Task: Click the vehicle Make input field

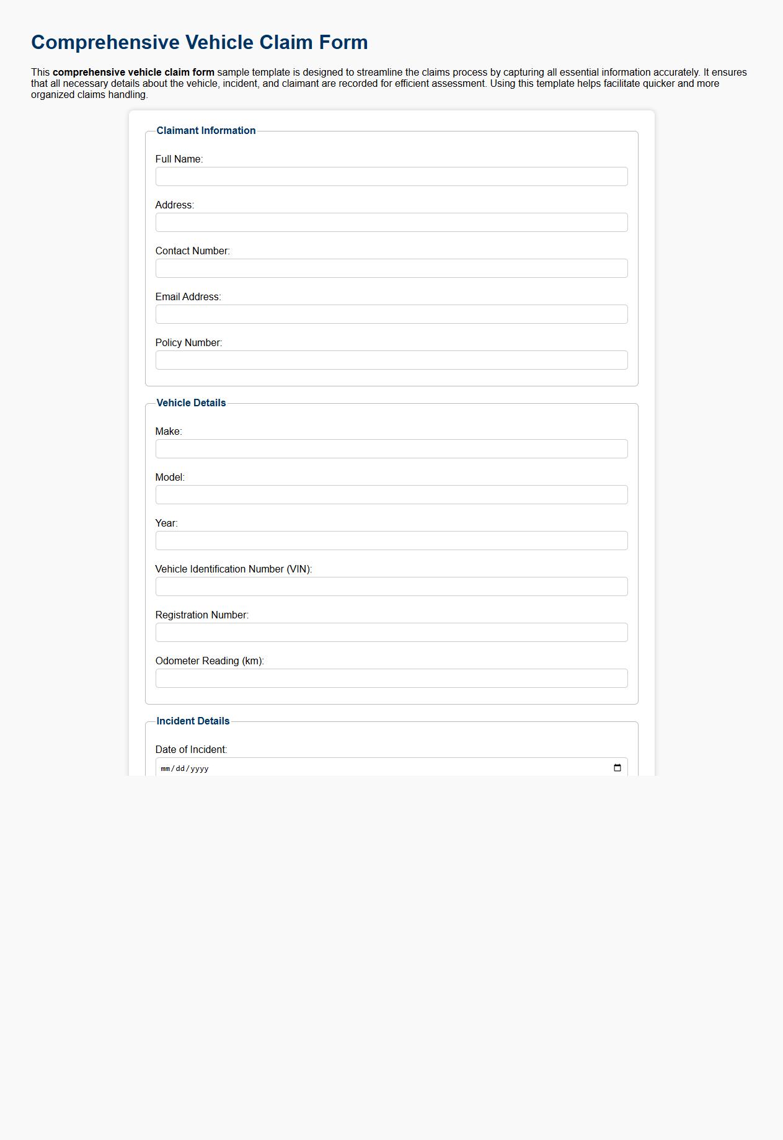Action: tap(391, 449)
